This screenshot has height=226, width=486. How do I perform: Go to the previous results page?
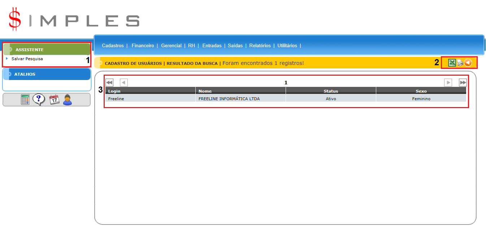tap(123, 83)
